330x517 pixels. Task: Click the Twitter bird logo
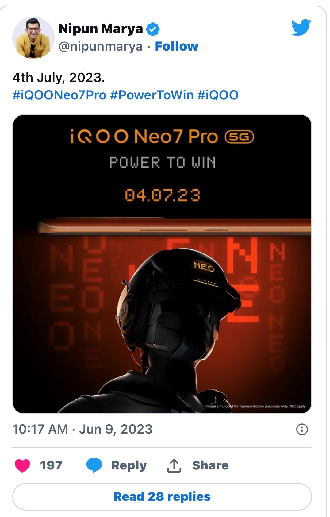(x=301, y=27)
